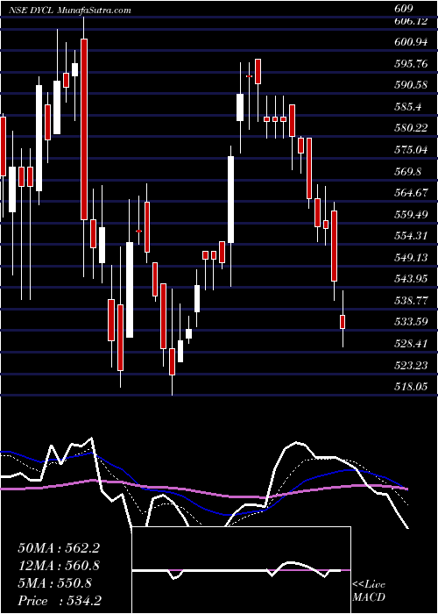The height and width of the screenshot is (614, 438).
Task: Click the 580.22 price axis label
Action: (411, 128)
